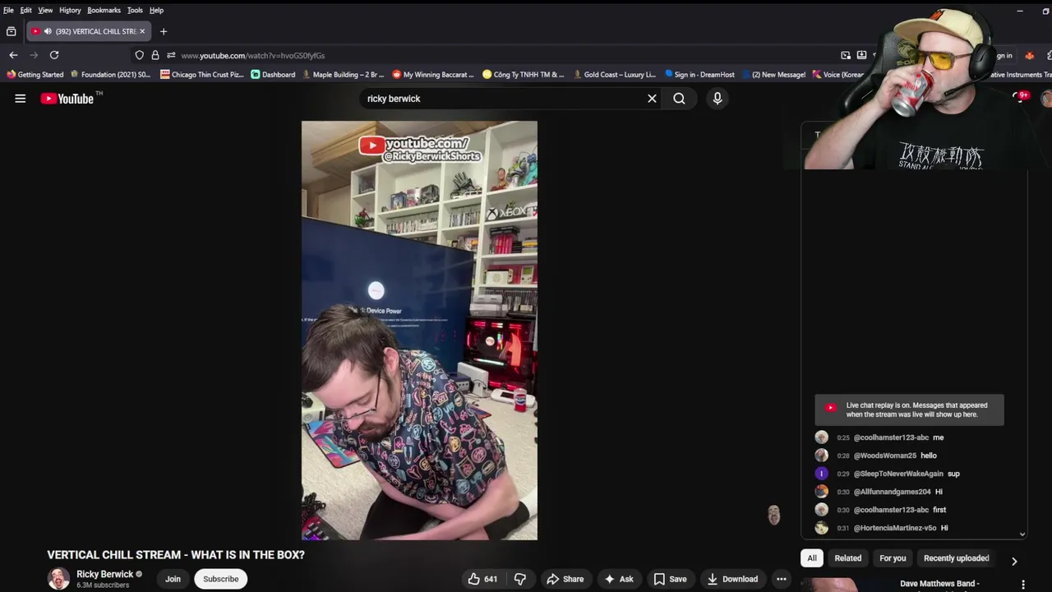Close the VERTICAL CHILL STREAM tab

click(142, 31)
